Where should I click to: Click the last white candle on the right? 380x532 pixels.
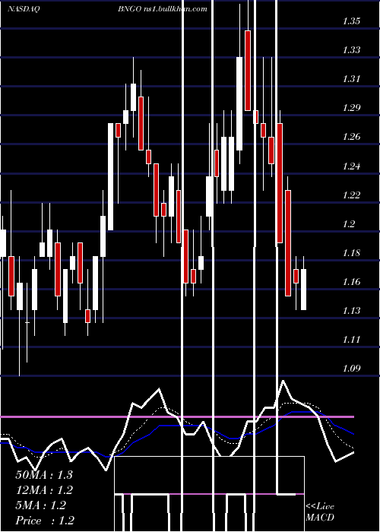coord(303,290)
